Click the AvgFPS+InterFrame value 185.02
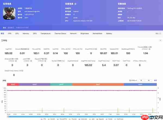The height and width of the screenshot is (120, 163). pos(88,65)
